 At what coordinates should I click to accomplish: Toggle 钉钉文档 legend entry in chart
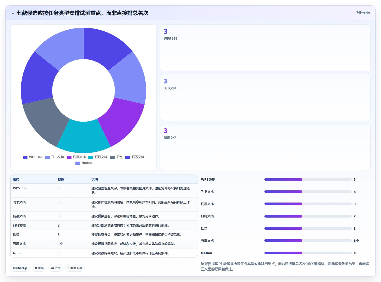click(98, 157)
